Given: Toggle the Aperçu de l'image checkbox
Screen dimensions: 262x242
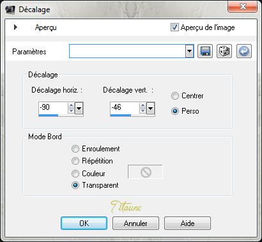Looking at the screenshot, I should tap(174, 27).
